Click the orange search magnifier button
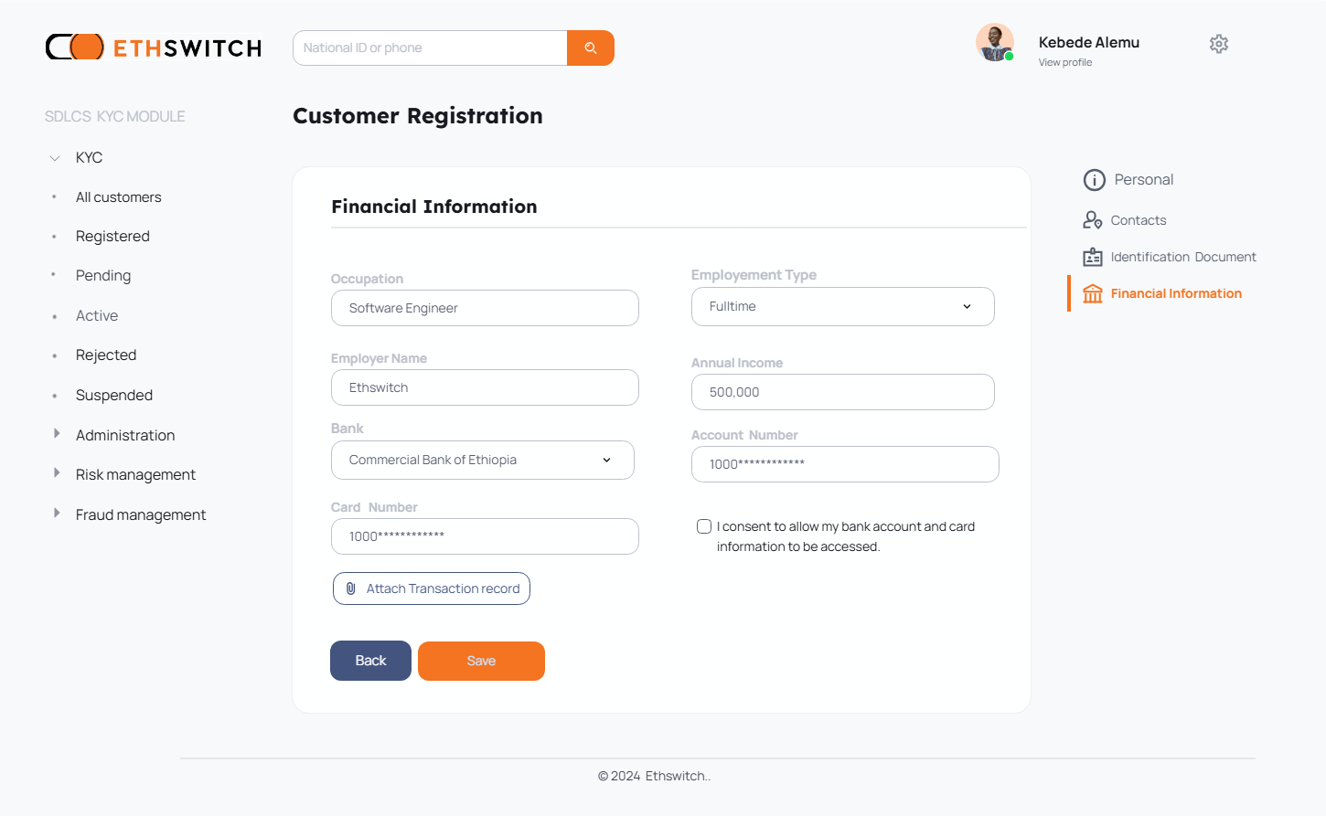 click(x=591, y=48)
